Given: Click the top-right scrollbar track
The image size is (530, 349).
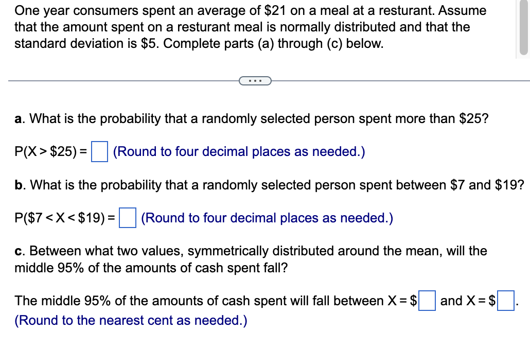Looking at the screenshot, I should click(x=523, y=28).
